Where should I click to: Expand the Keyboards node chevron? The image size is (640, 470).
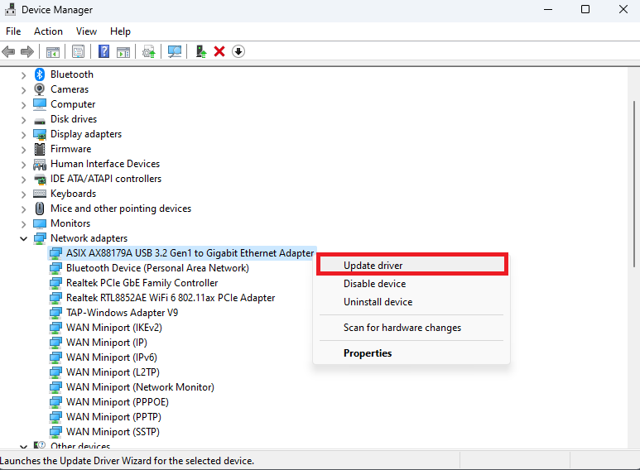pyautogui.click(x=23, y=194)
